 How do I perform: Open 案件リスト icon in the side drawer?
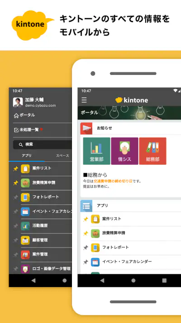(25, 169)
